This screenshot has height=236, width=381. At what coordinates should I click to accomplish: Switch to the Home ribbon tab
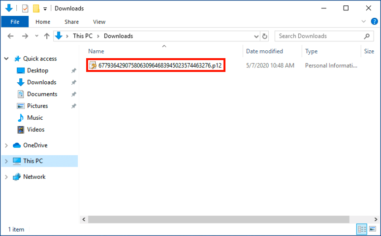point(43,22)
